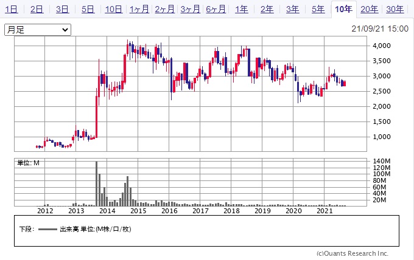Image resolution: width=414 pixels, height=260 pixels.
Task: Switch to the 30年 chart range
Action: (x=395, y=10)
